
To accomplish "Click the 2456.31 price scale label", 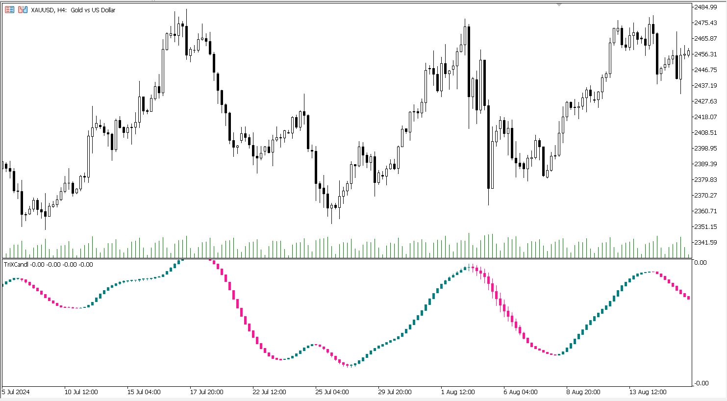I will click(x=705, y=54).
